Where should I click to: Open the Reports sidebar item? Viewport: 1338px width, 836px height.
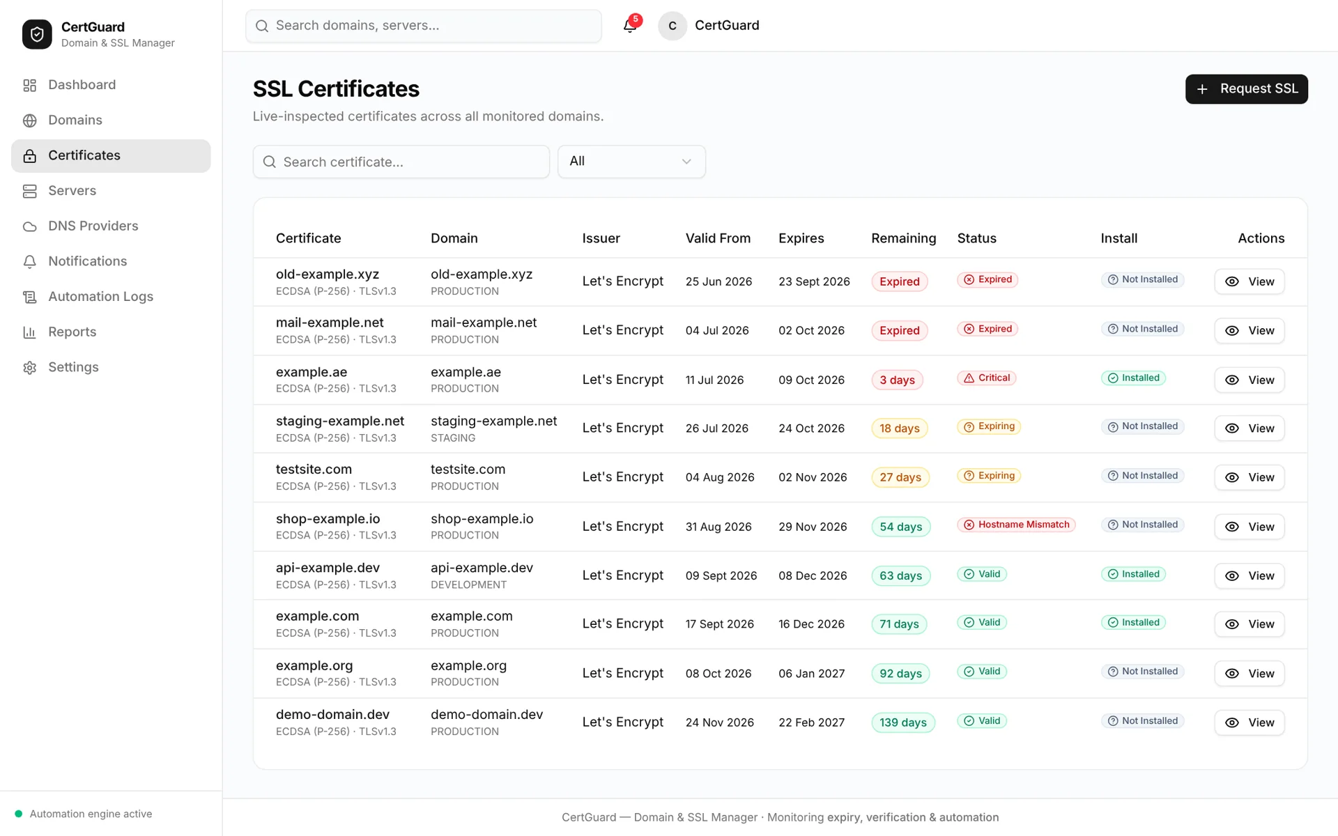[111, 332]
